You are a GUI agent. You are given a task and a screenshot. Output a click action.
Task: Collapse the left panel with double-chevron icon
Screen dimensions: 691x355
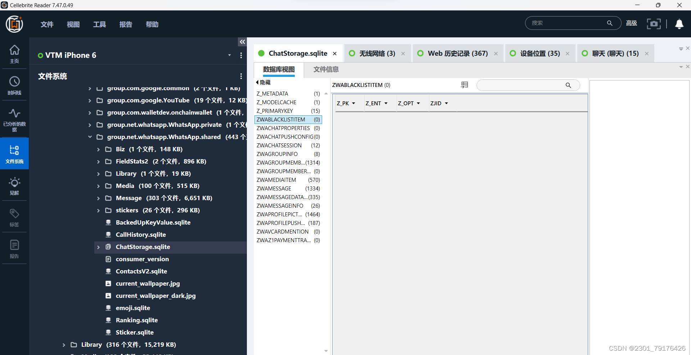coord(242,42)
